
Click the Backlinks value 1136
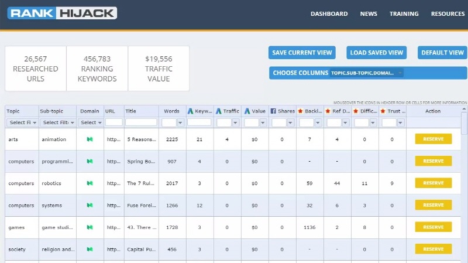pos(309,227)
